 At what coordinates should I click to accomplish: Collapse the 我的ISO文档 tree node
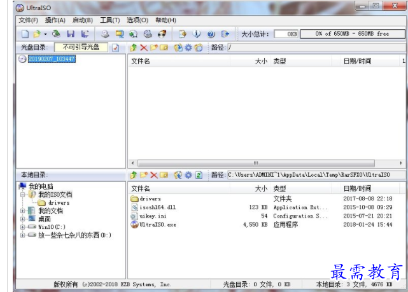[23, 195]
